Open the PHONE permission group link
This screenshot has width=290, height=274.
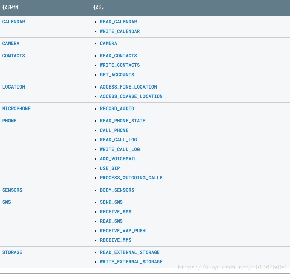coord(9,121)
